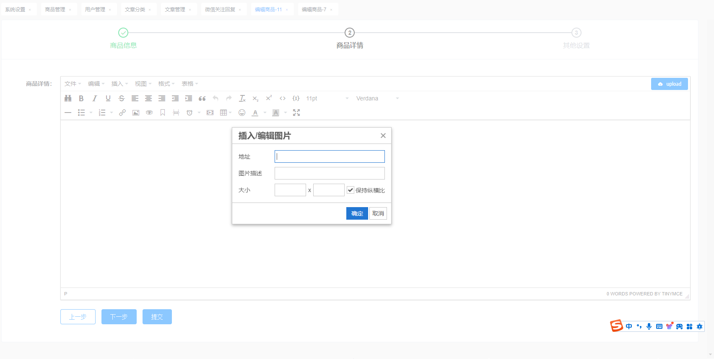Click the insert date/time clock icon
The image size is (714, 359).
tap(190, 113)
